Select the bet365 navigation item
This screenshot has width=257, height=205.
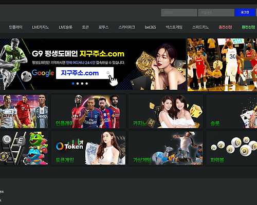coord(150,27)
